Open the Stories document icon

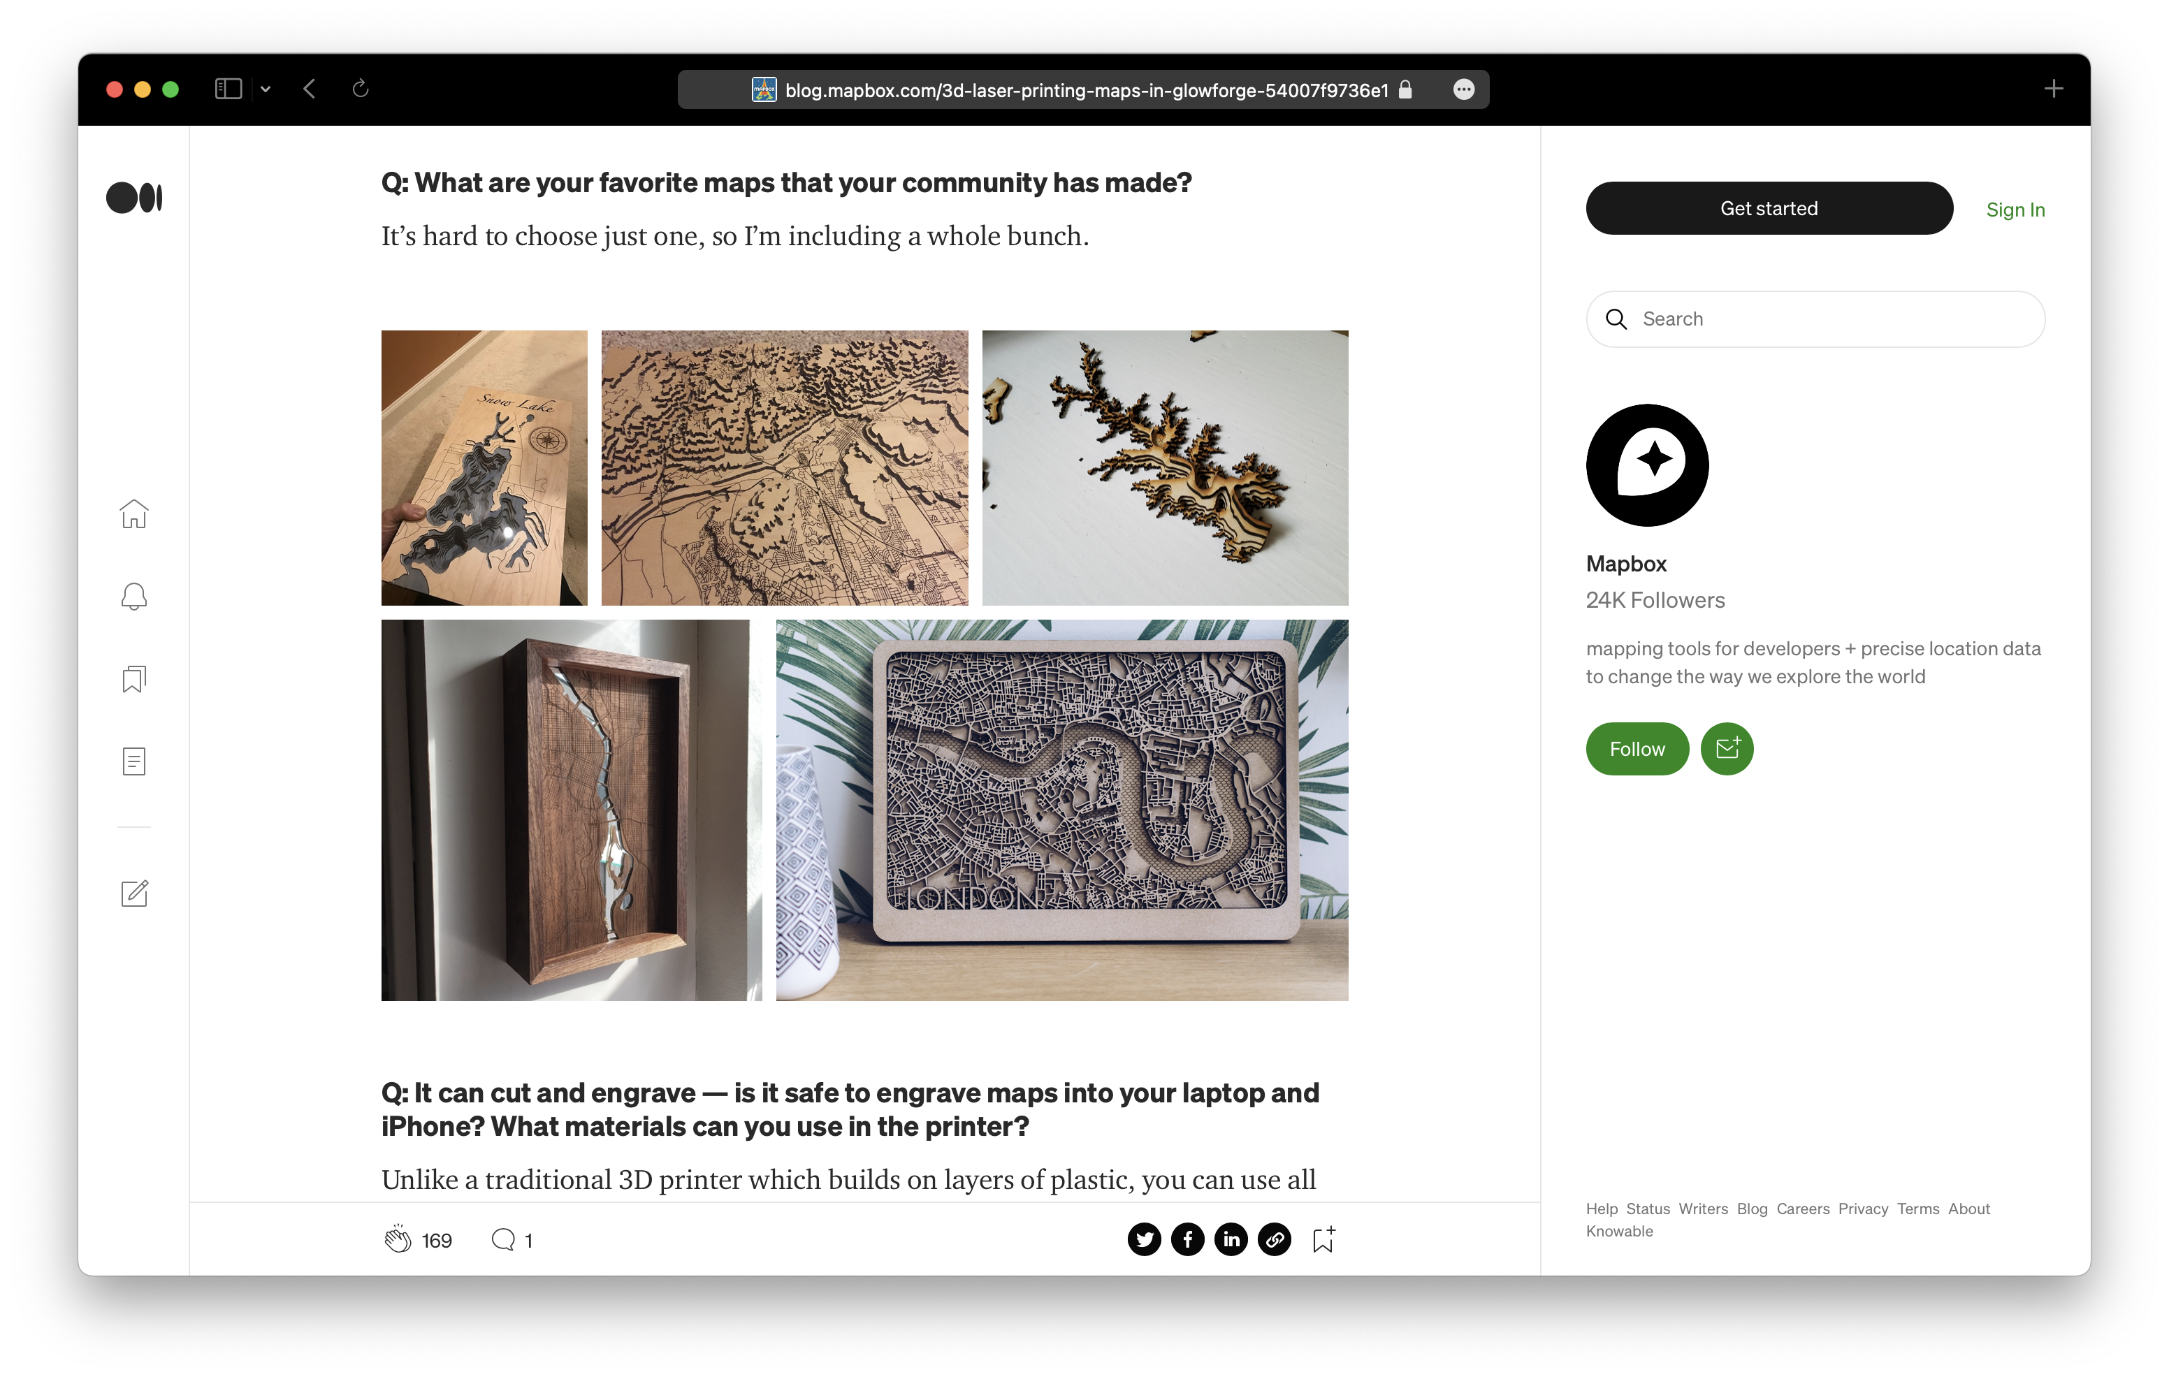(x=134, y=762)
